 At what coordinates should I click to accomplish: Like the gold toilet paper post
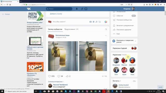tap(50, 76)
